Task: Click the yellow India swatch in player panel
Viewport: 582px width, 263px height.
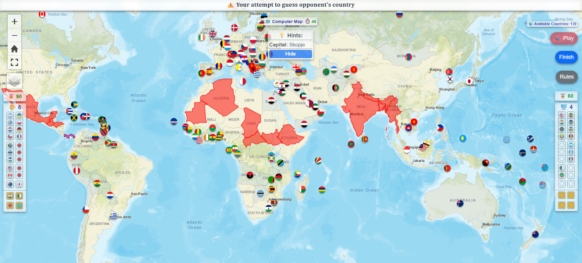Action: coord(10,196)
